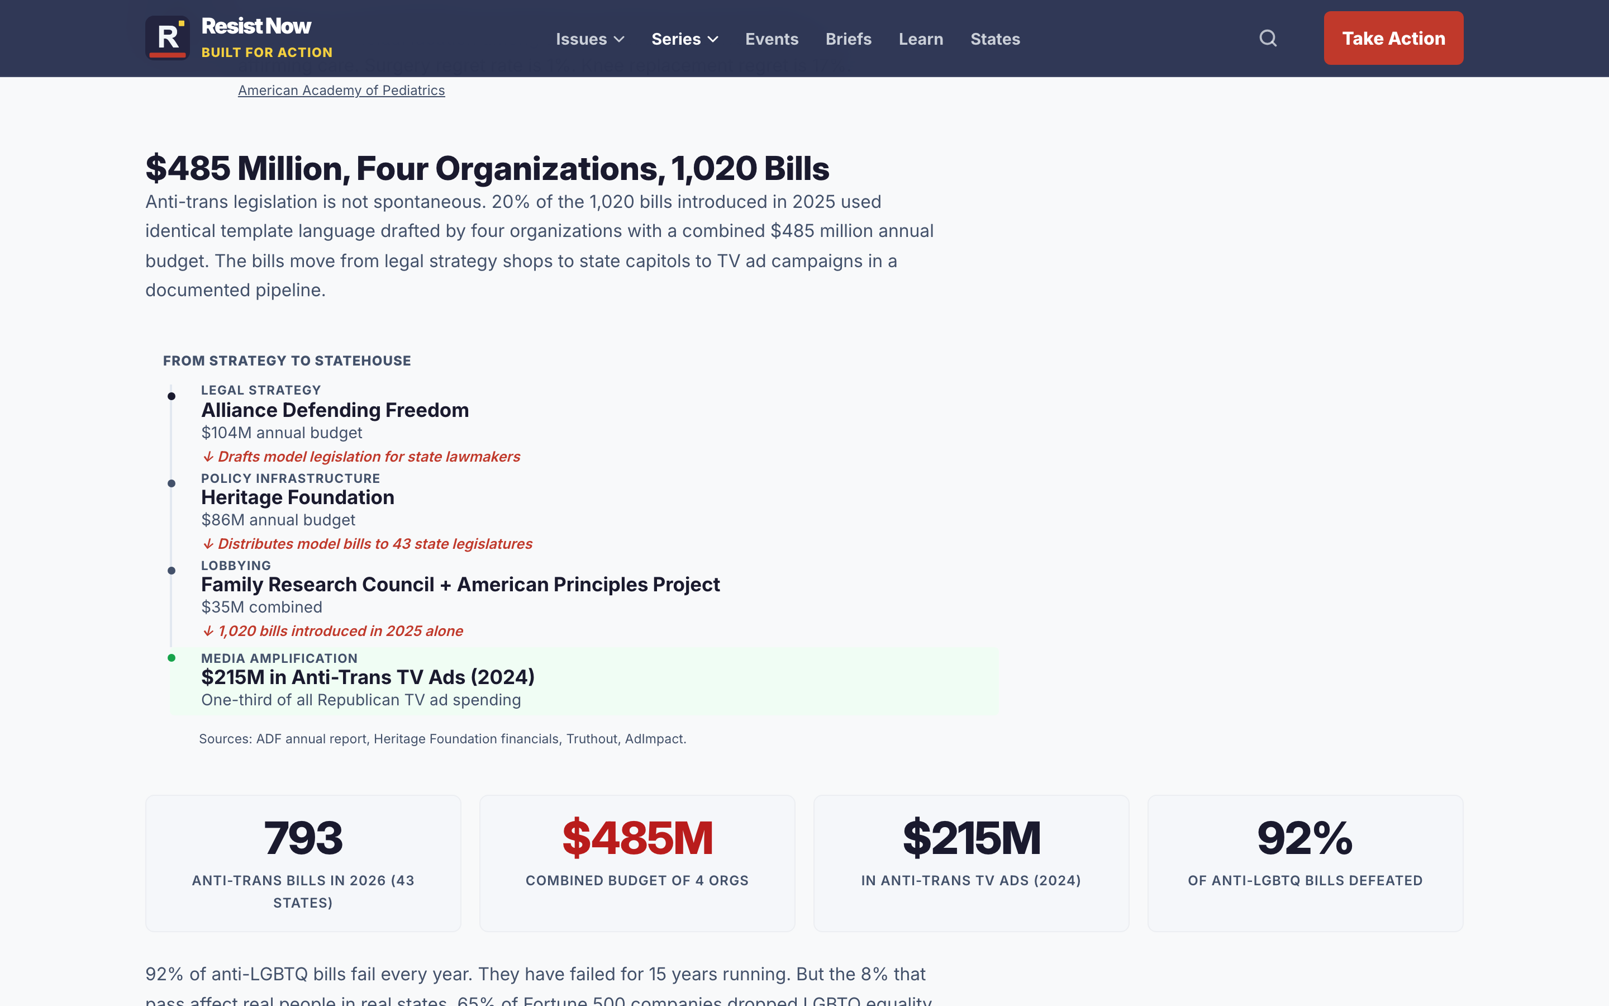Image resolution: width=1609 pixels, height=1006 pixels.
Task: Click the 'LEGAL STRATEGY' category label
Action: [x=261, y=391]
